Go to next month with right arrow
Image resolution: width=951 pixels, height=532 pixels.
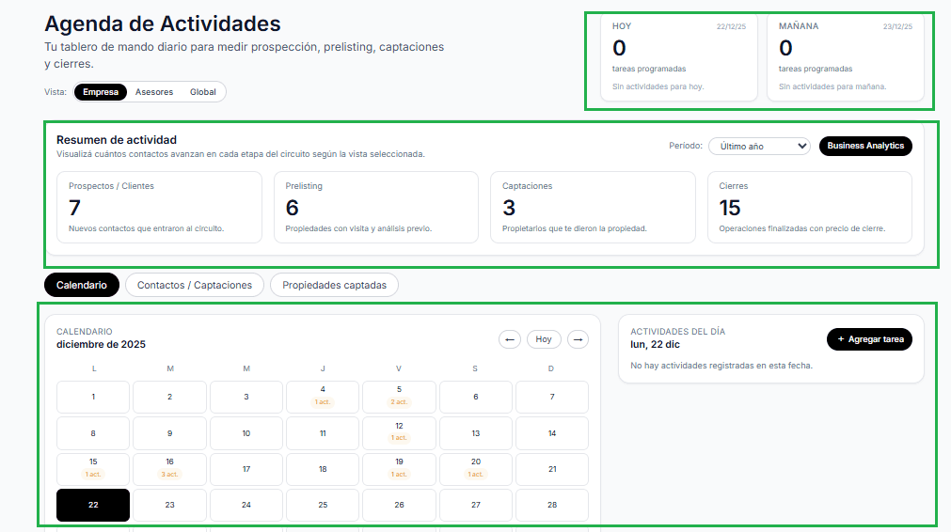(x=578, y=339)
